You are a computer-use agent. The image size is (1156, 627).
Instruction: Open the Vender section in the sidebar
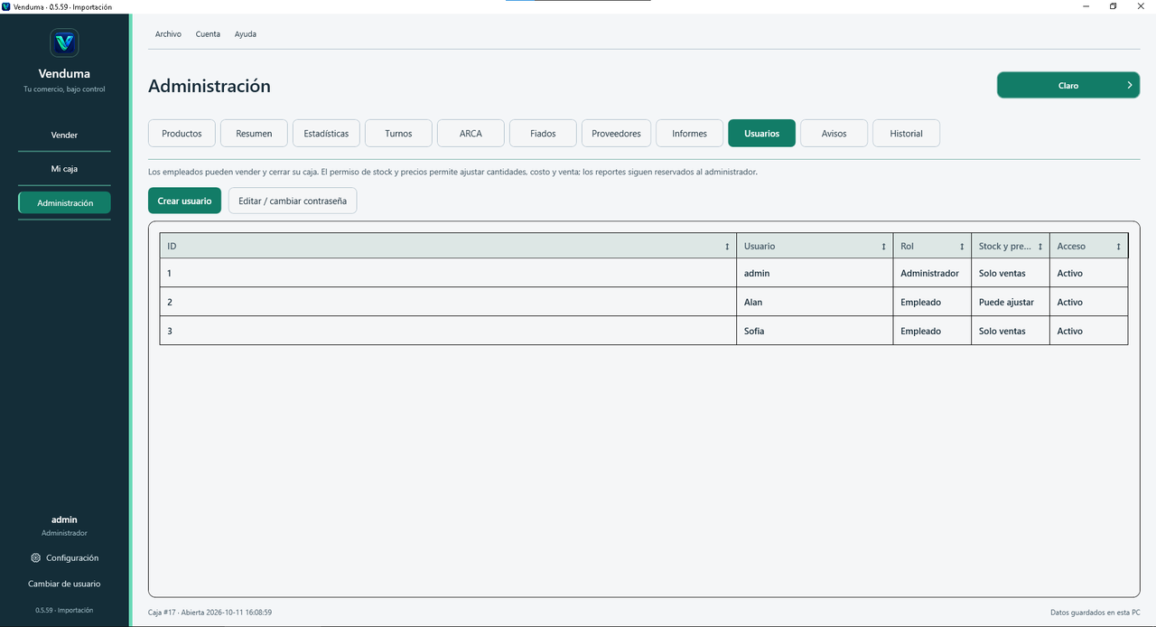coord(64,135)
